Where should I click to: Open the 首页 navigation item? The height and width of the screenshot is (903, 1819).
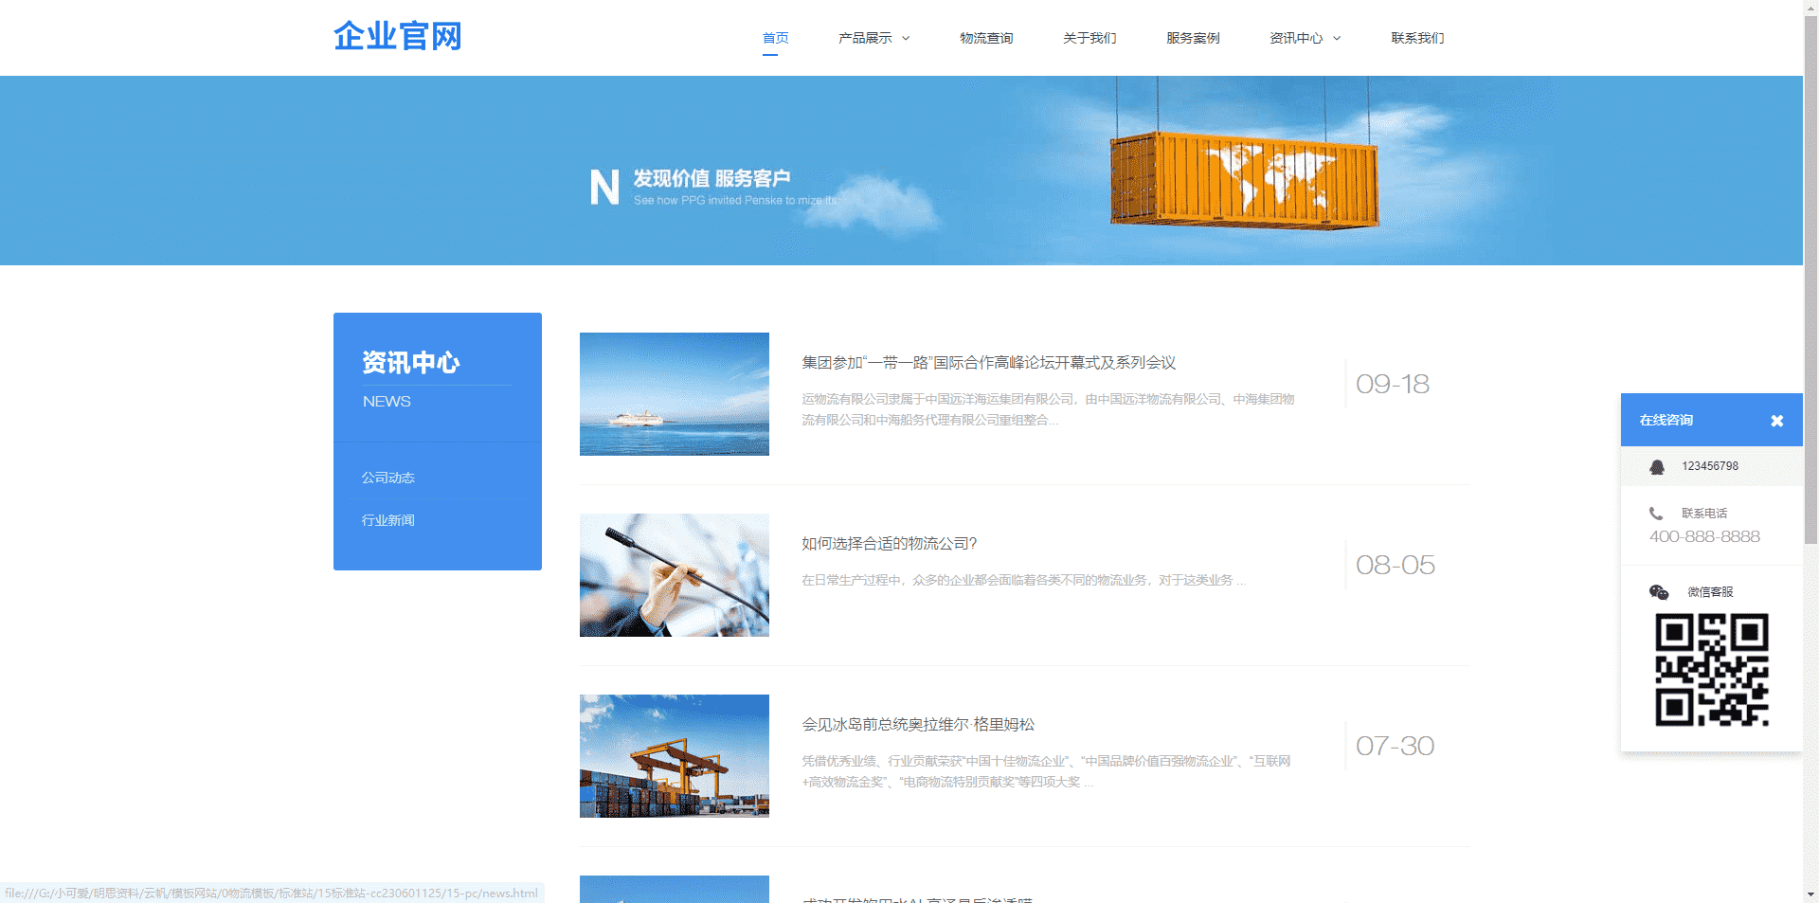[775, 38]
